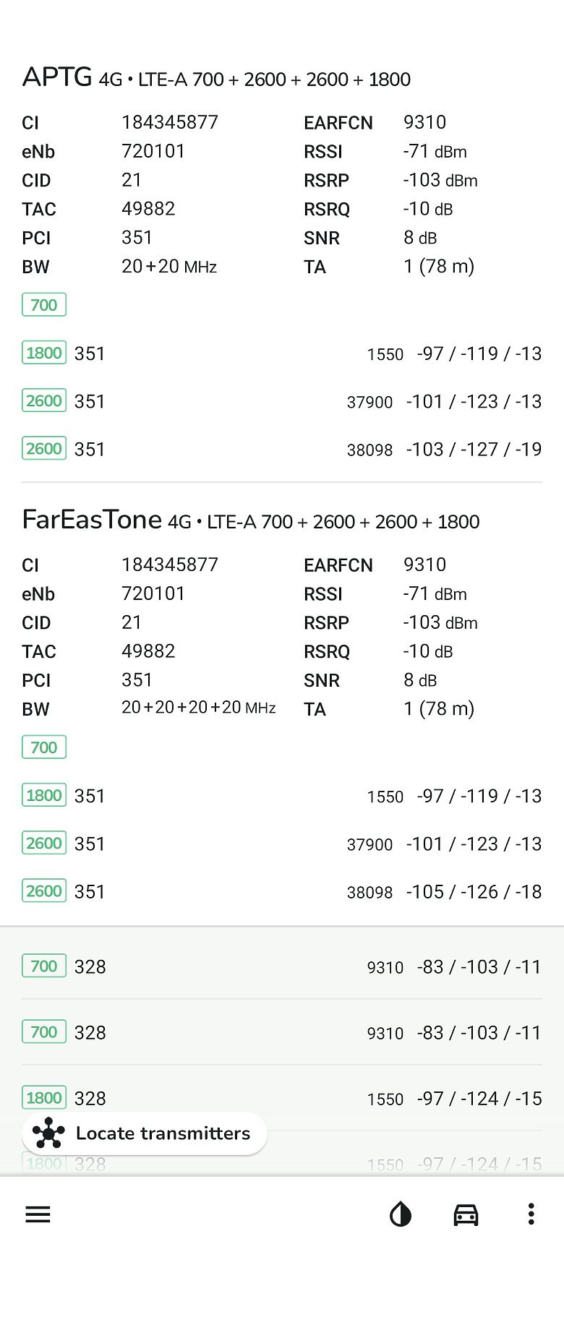Viewport: 564px width, 1317px height.
Task: Tap the 700 band badge under APTG
Action: 44,305
